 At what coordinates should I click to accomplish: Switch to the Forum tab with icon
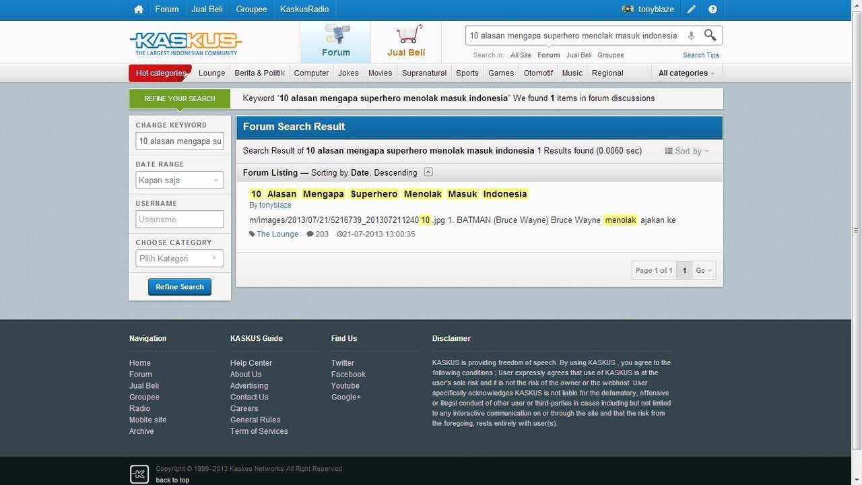click(x=335, y=42)
